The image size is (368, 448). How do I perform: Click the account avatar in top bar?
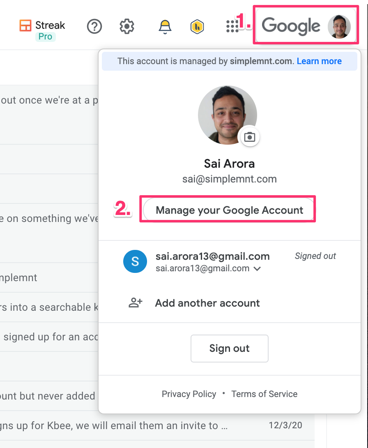pyautogui.click(x=339, y=27)
